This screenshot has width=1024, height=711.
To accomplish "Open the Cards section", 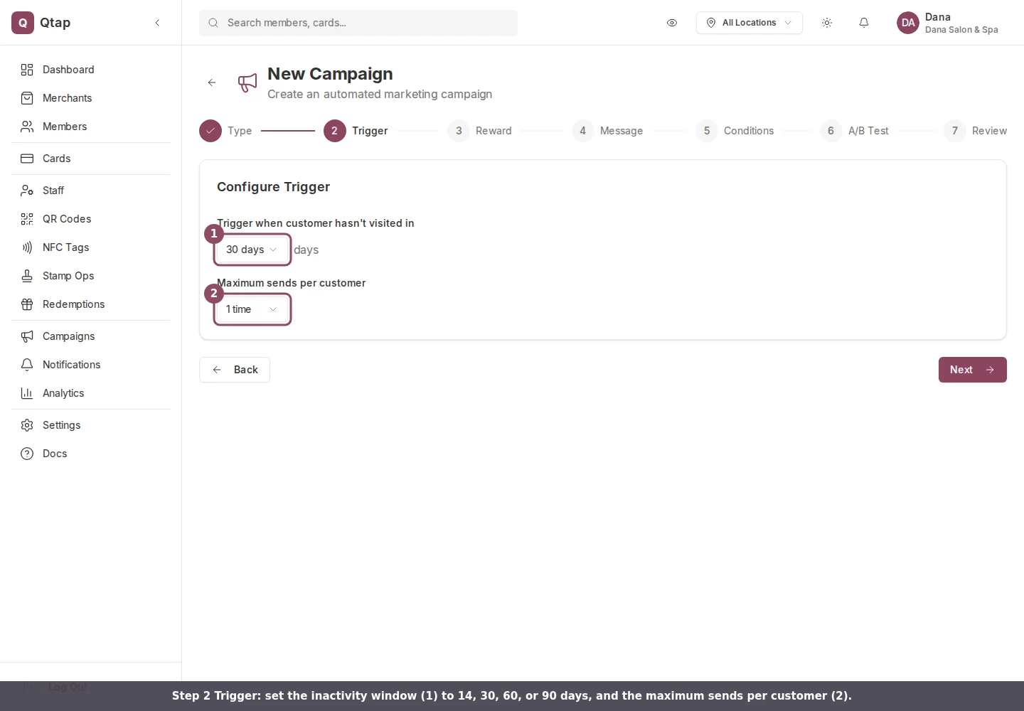I will pyautogui.click(x=91, y=159).
